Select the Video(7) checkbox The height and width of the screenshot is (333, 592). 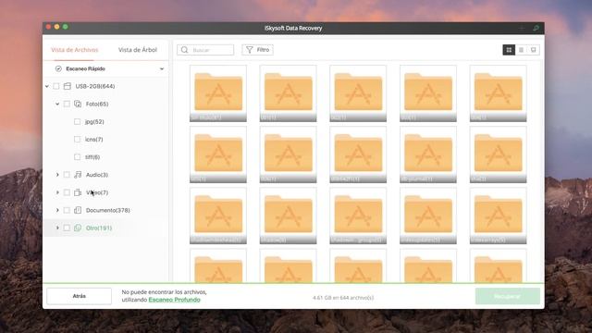click(x=67, y=192)
